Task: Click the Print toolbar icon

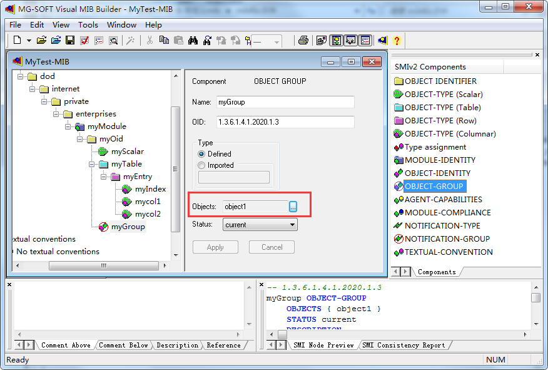Action: click(x=304, y=40)
